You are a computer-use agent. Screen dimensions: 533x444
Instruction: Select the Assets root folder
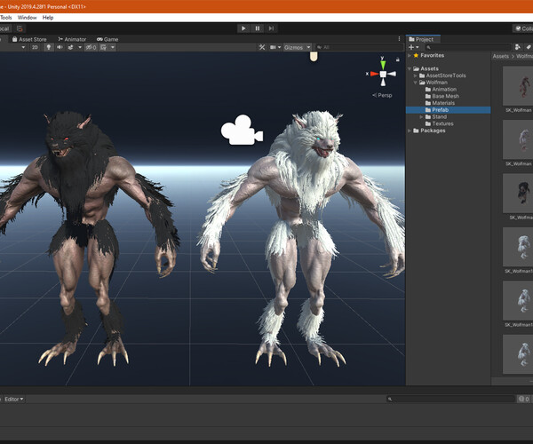pos(426,68)
